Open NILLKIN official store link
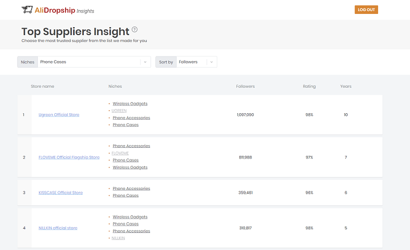 click(x=58, y=228)
